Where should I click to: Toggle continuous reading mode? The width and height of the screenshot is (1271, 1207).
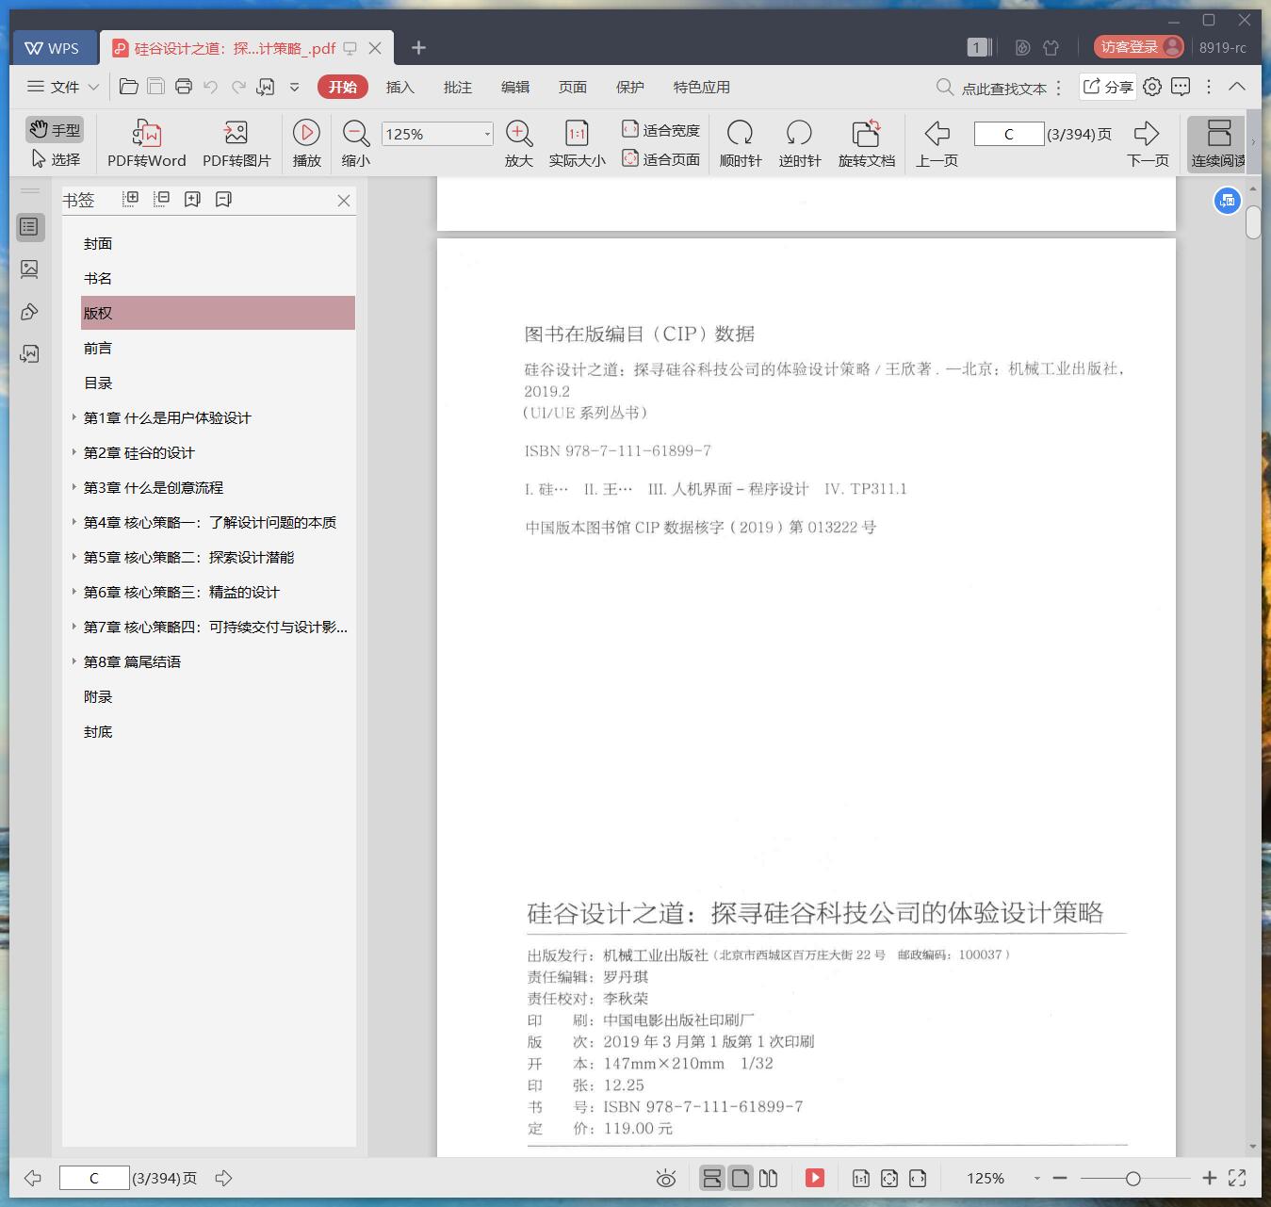[x=1218, y=143]
